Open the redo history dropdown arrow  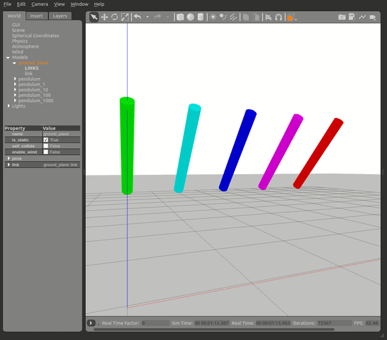click(167, 17)
